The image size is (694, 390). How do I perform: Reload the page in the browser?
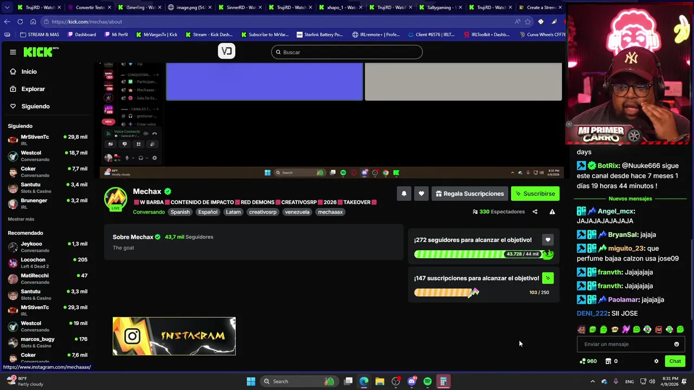pos(20,22)
